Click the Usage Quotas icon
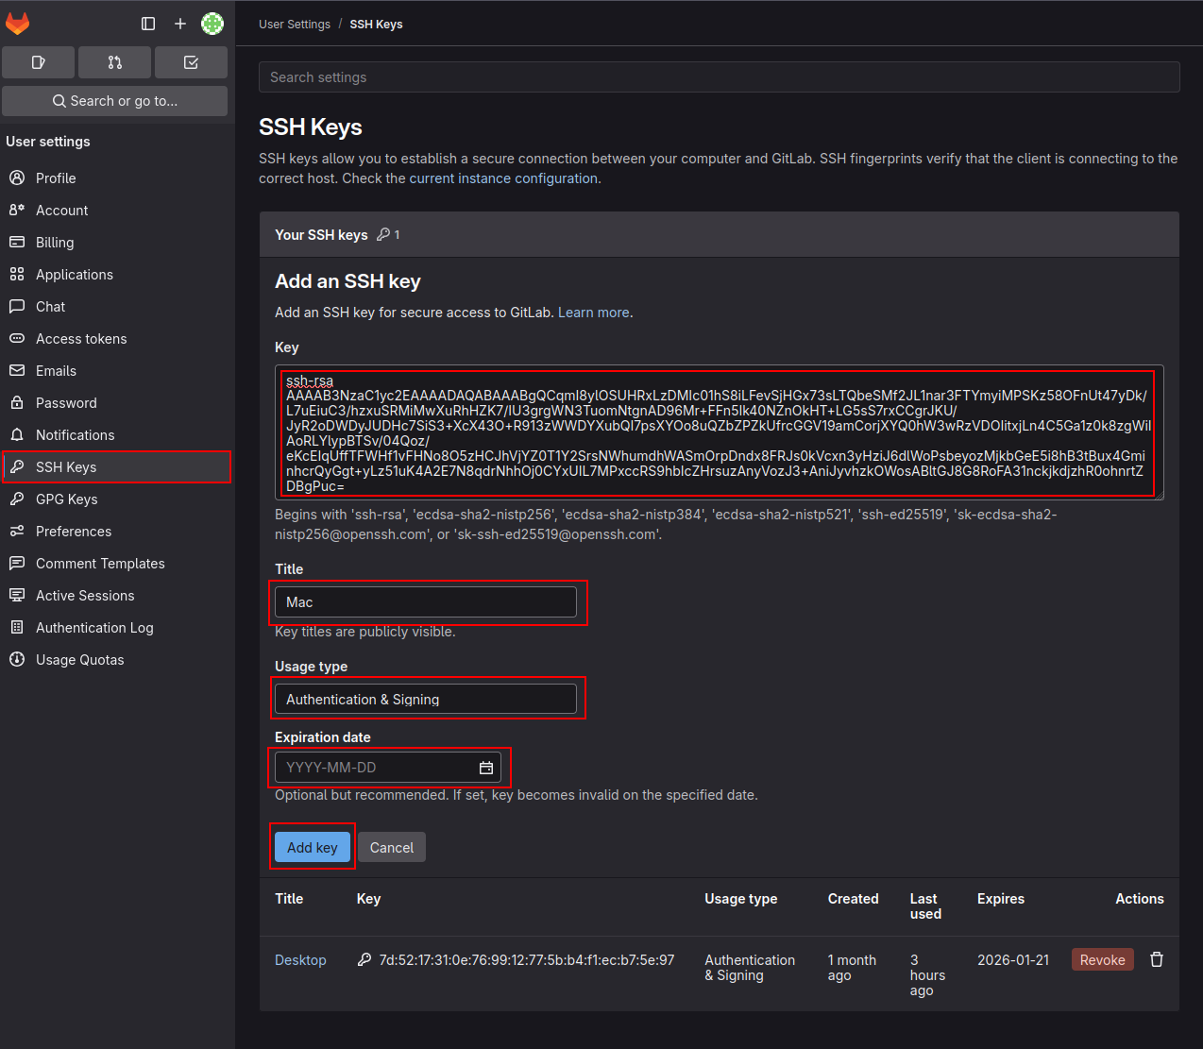Image resolution: width=1203 pixels, height=1049 pixels. coord(17,659)
